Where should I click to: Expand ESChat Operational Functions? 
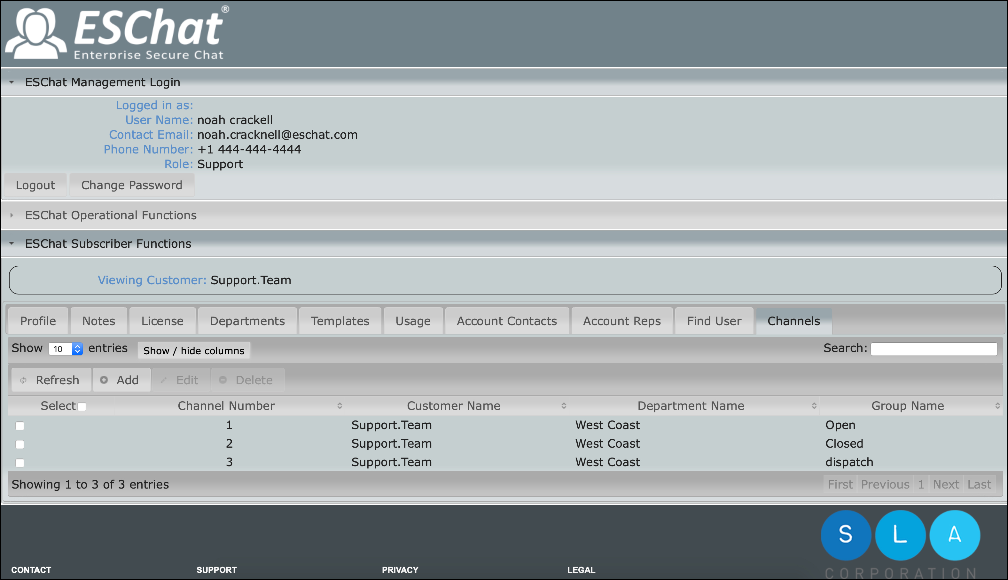coord(12,215)
